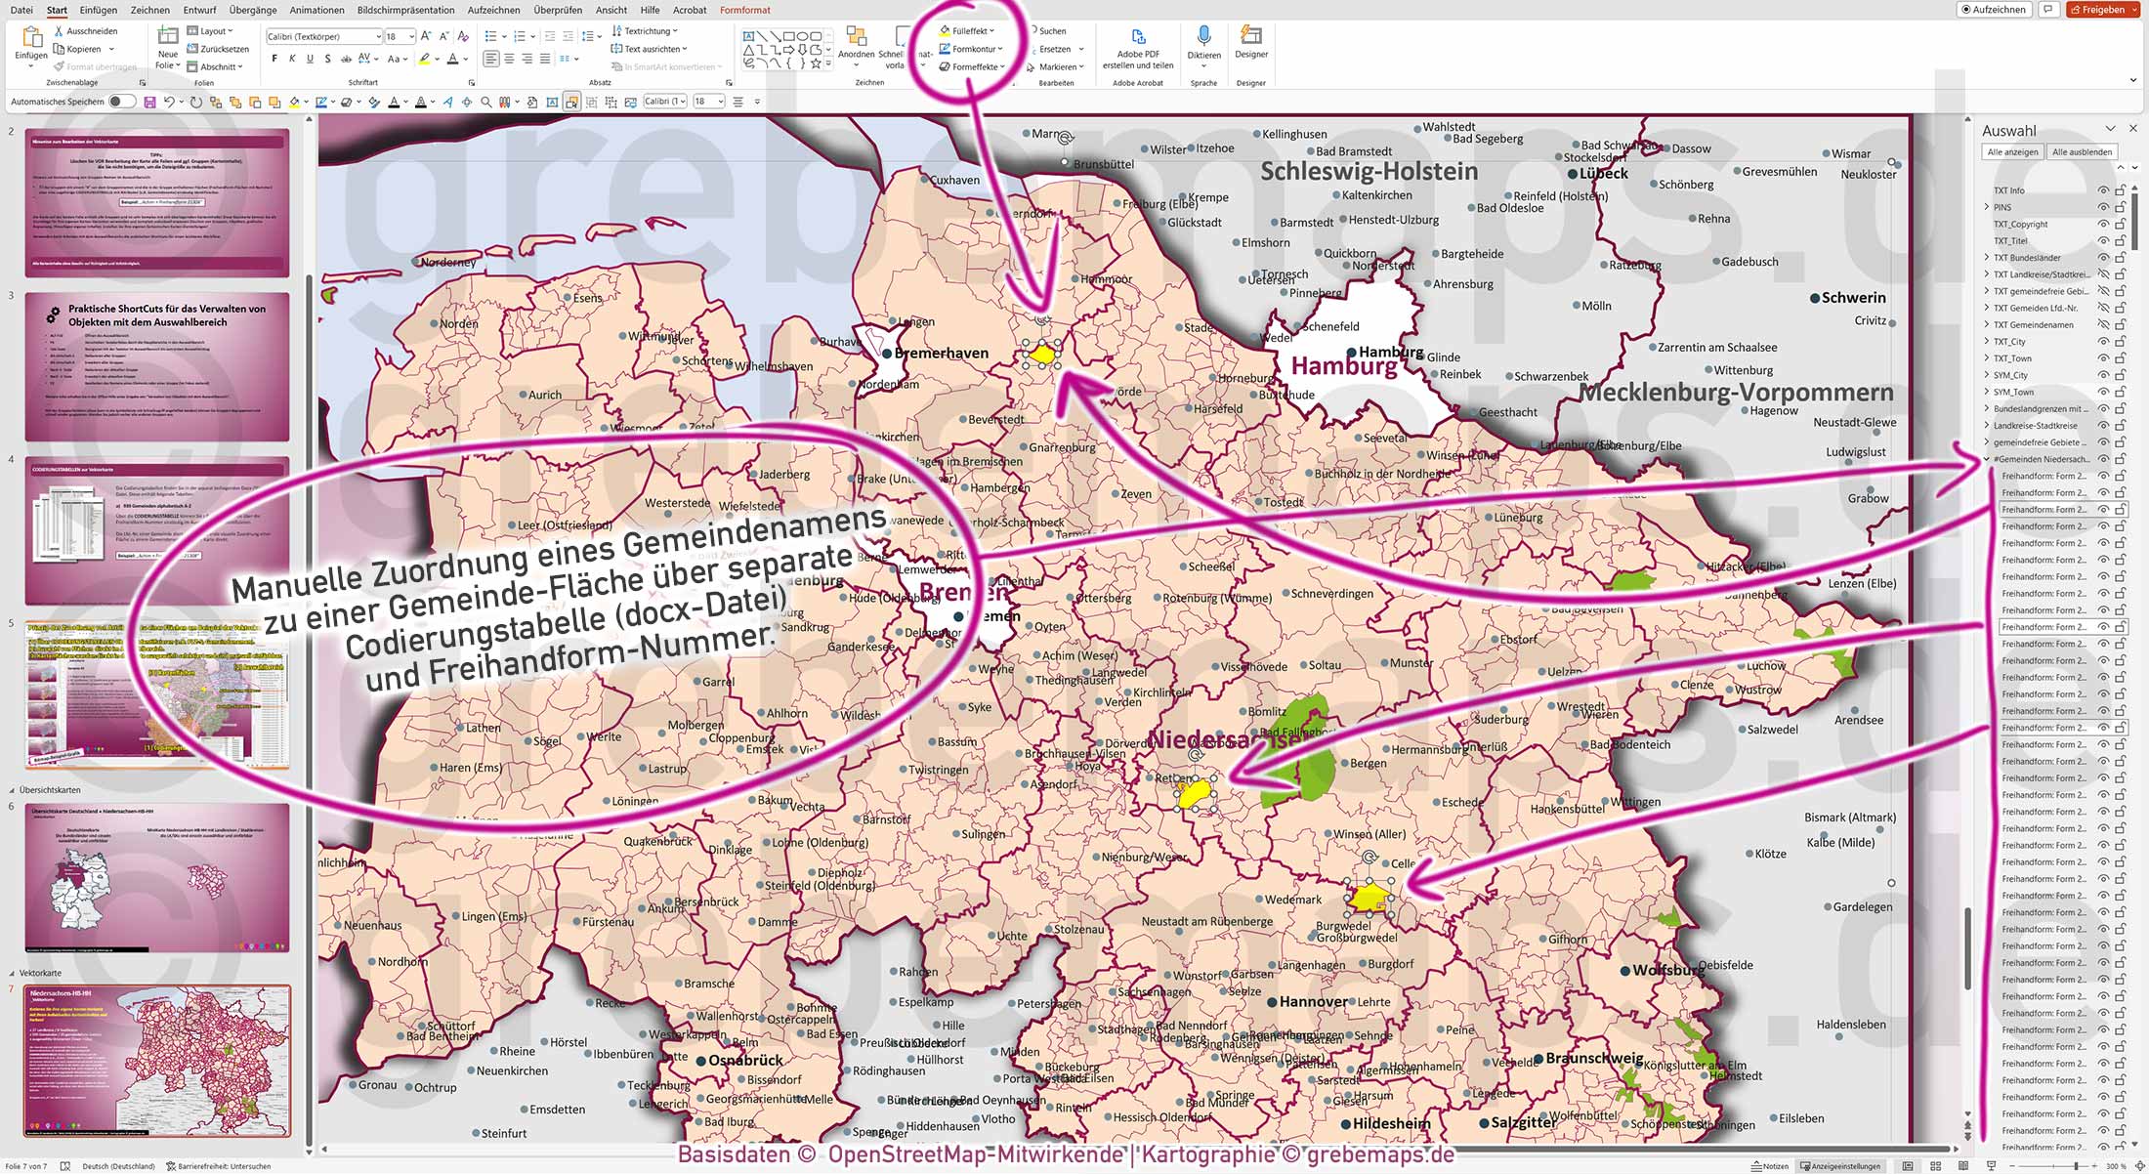Switch to the Einfügen ribbon tab

pyautogui.click(x=98, y=10)
